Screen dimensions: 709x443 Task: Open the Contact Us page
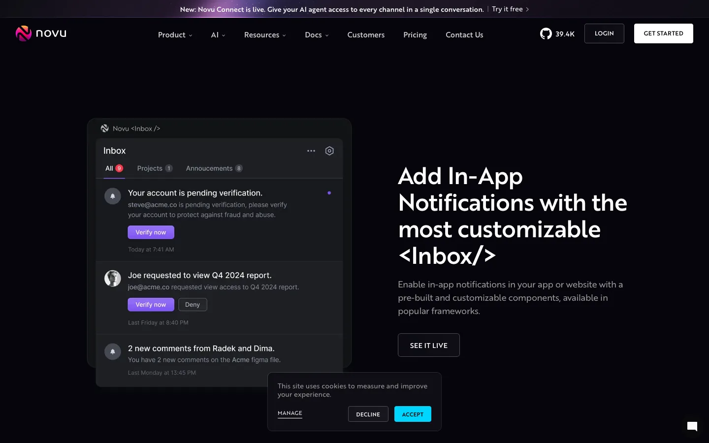pos(464,35)
